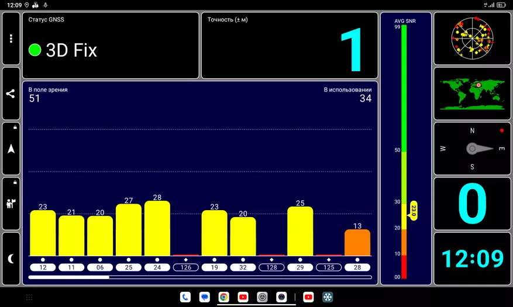Click the 'Статус GNSS' heading
Screen dimensions: 513x307
[x=46, y=20]
